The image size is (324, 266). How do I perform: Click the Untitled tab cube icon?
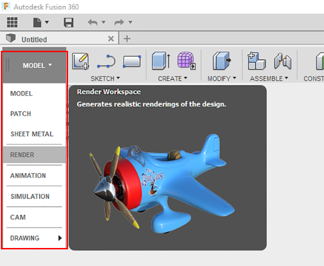tap(11, 38)
